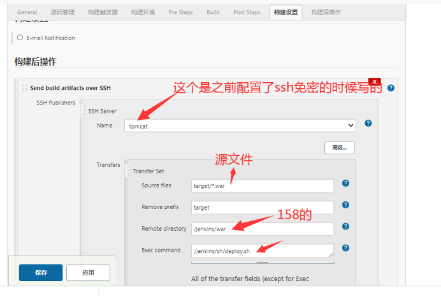Switch to the Post Steps tab
Image resolution: width=441 pixels, height=297 pixels.
point(247,12)
